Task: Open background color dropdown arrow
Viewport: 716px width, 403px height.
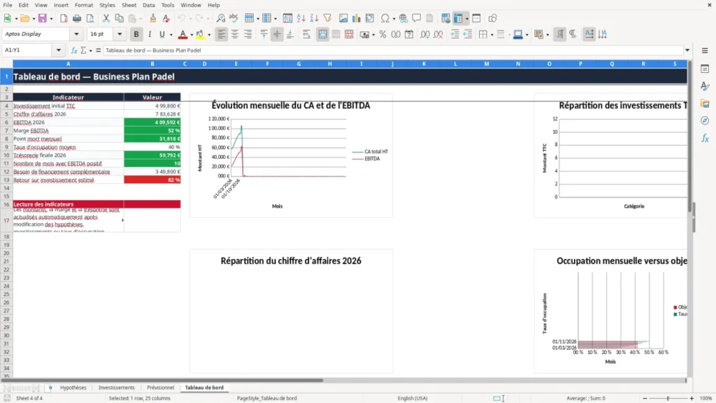Action: point(209,35)
